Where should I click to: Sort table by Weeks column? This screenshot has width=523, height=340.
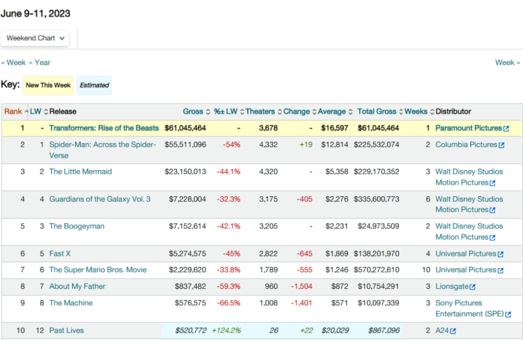[x=419, y=112]
